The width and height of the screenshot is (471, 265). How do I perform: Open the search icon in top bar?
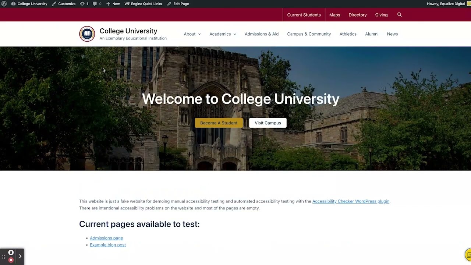[x=399, y=15]
